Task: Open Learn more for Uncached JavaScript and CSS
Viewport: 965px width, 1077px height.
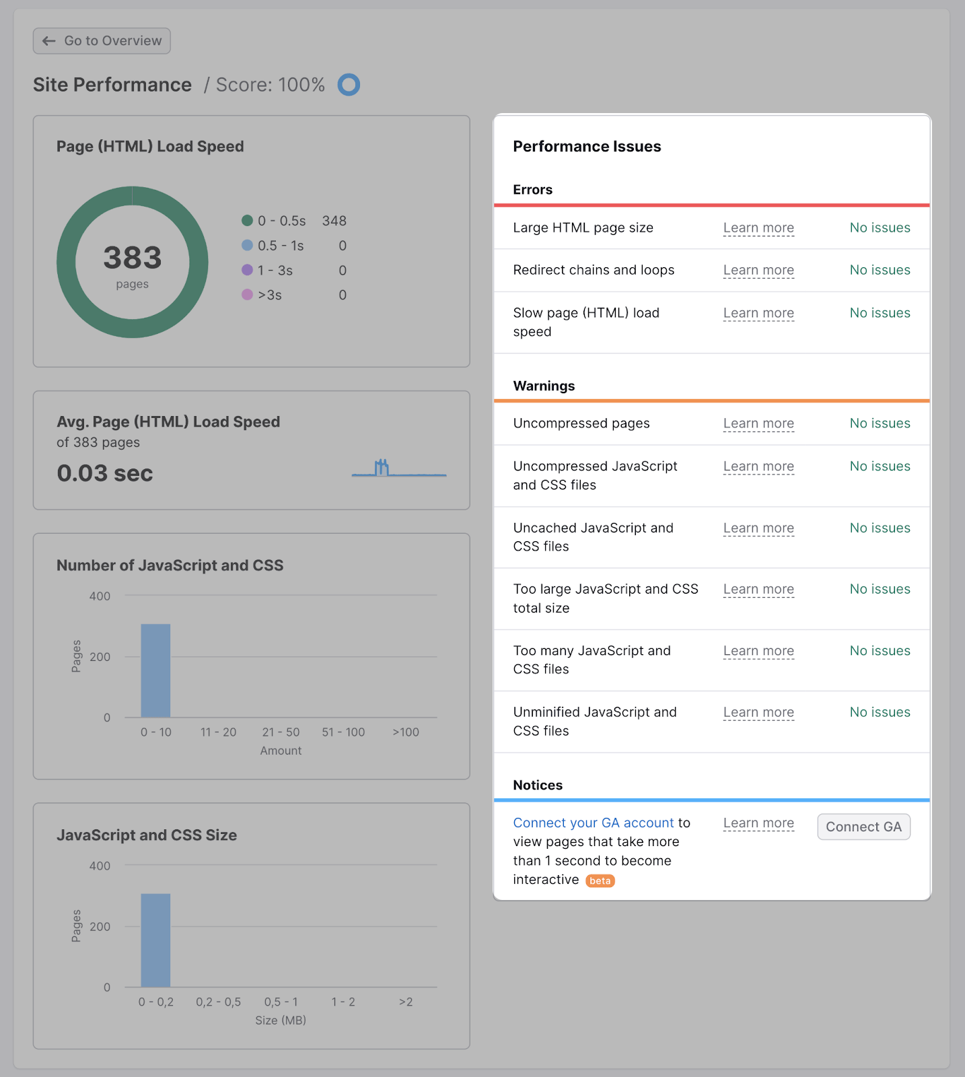Action: coord(758,528)
